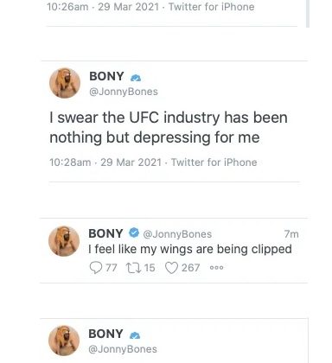Click BONY name on bottom tweet
The height and width of the screenshot is (363, 332).
[x=105, y=334]
